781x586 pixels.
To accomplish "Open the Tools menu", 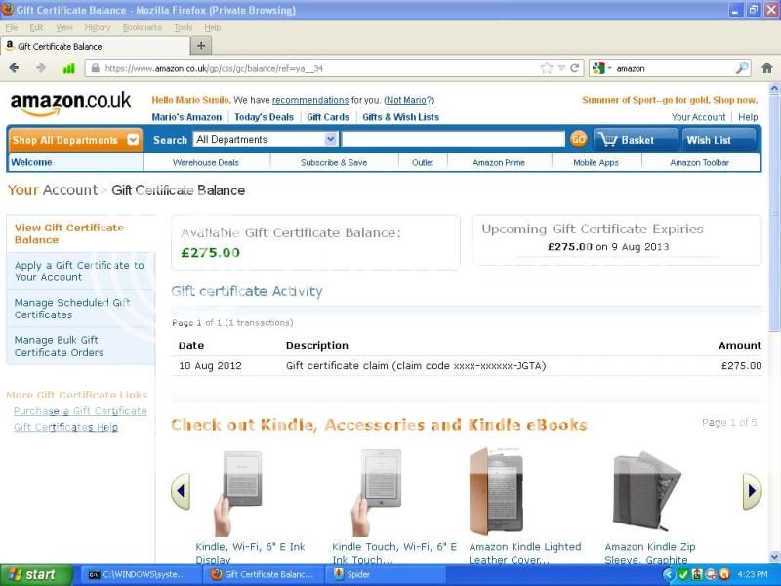I will tap(183, 27).
